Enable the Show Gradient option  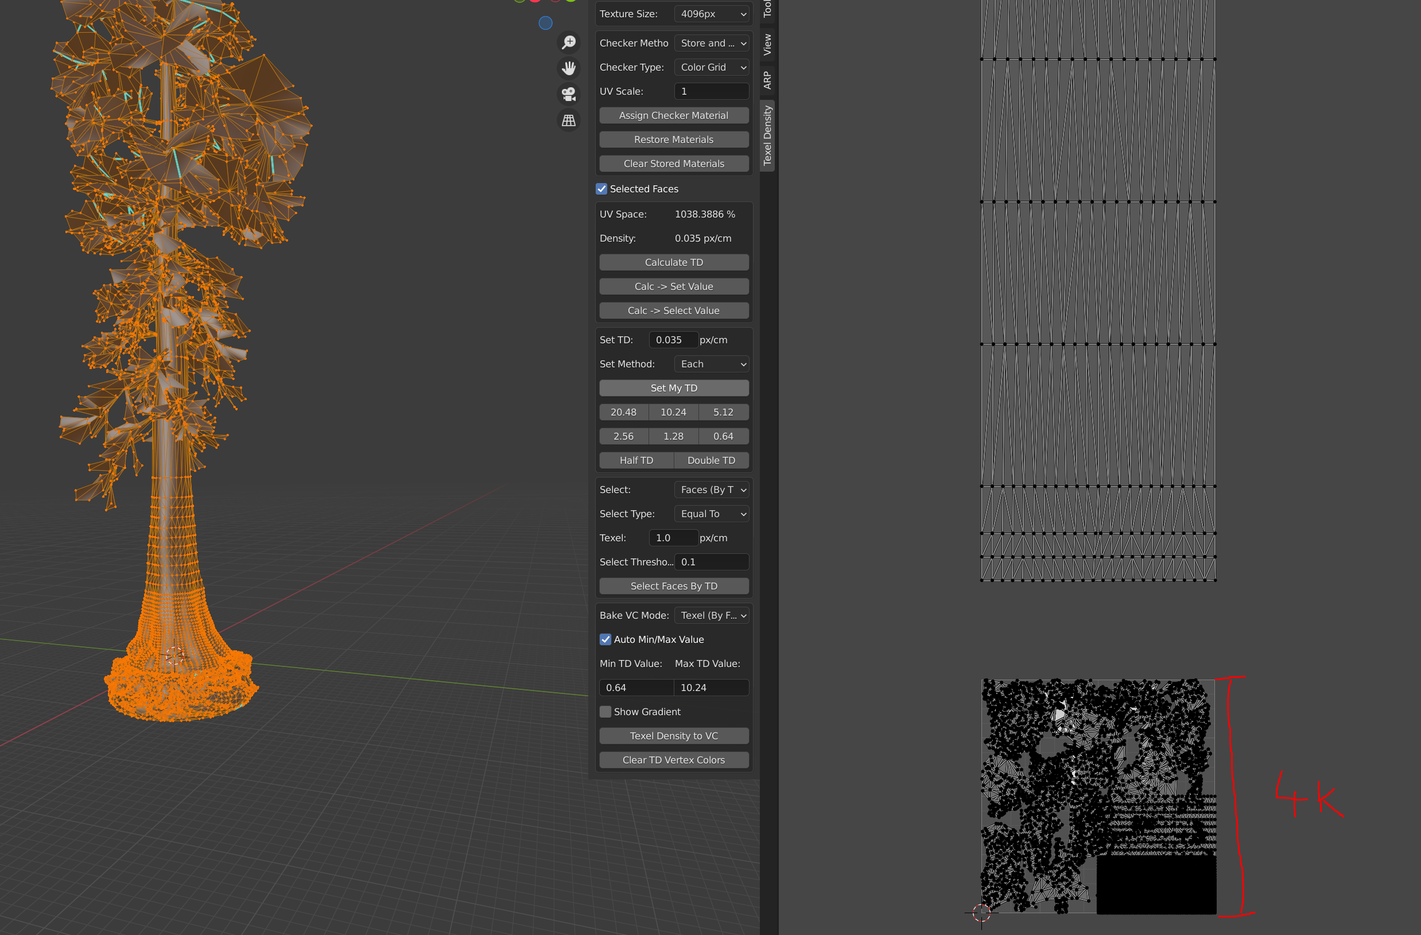pyautogui.click(x=605, y=711)
